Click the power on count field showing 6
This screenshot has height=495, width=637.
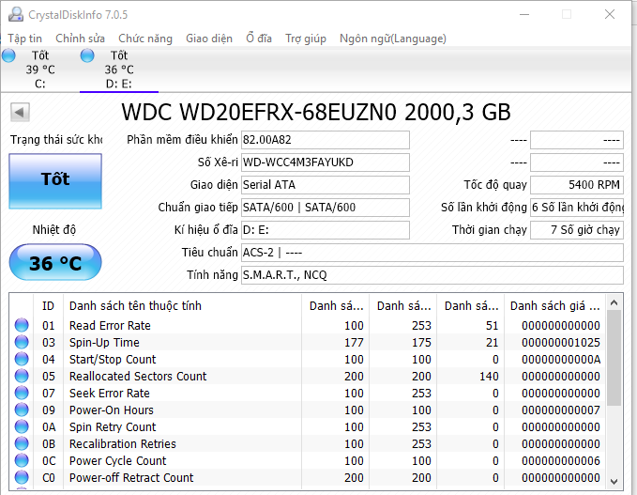(x=577, y=208)
